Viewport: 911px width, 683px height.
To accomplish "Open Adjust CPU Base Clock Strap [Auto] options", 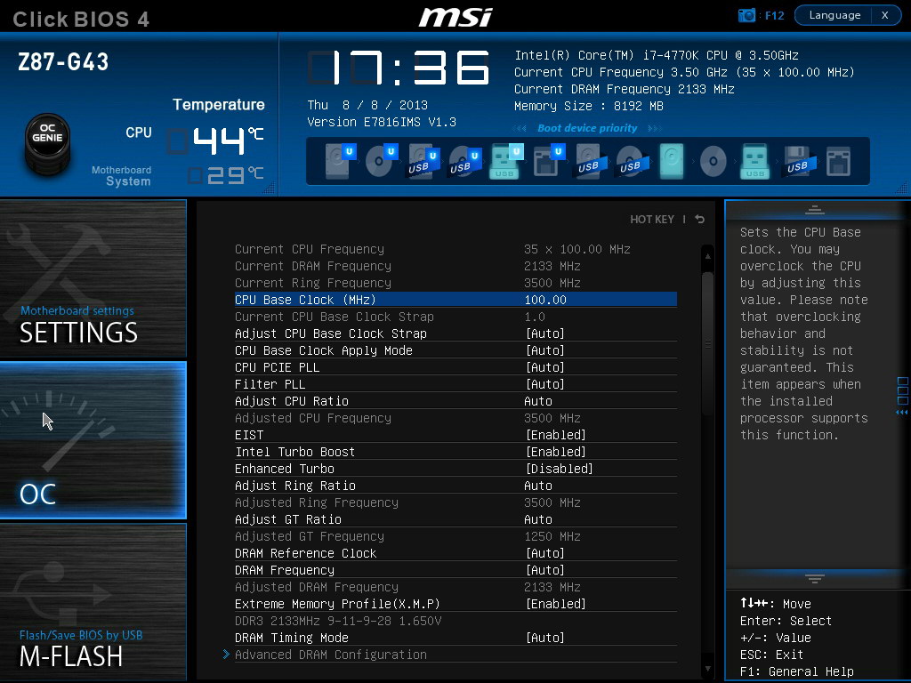I will click(545, 333).
